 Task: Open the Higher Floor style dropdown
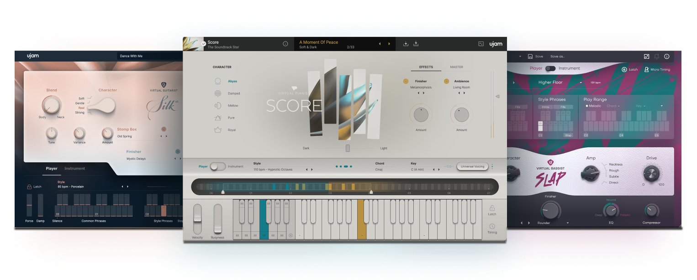click(581, 83)
